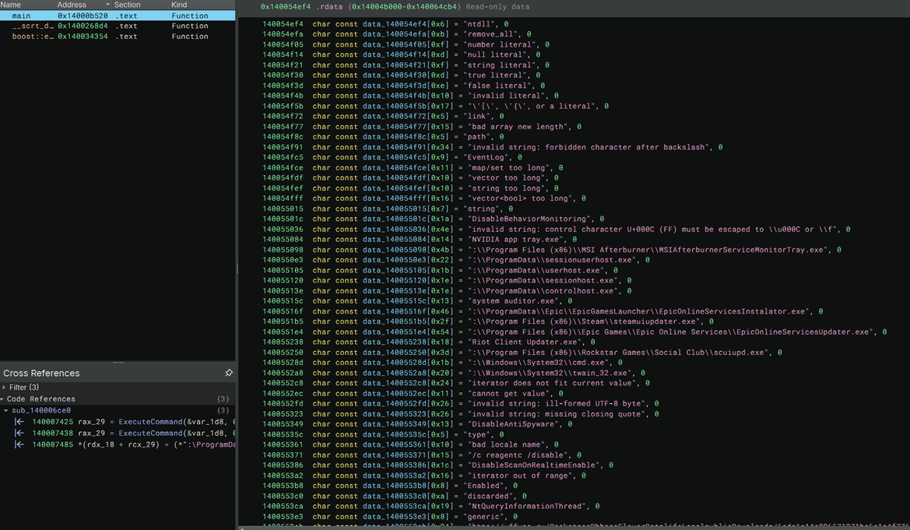The width and height of the screenshot is (910, 530).
Task: Pin the Cross References panel
Action: (x=229, y=374)
